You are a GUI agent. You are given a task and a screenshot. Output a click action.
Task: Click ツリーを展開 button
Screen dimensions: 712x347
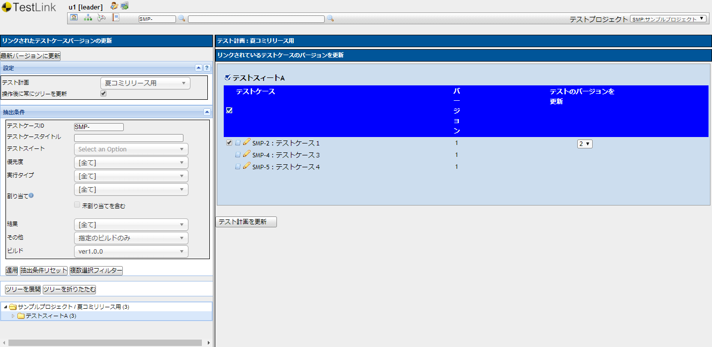tap(23, 289)
